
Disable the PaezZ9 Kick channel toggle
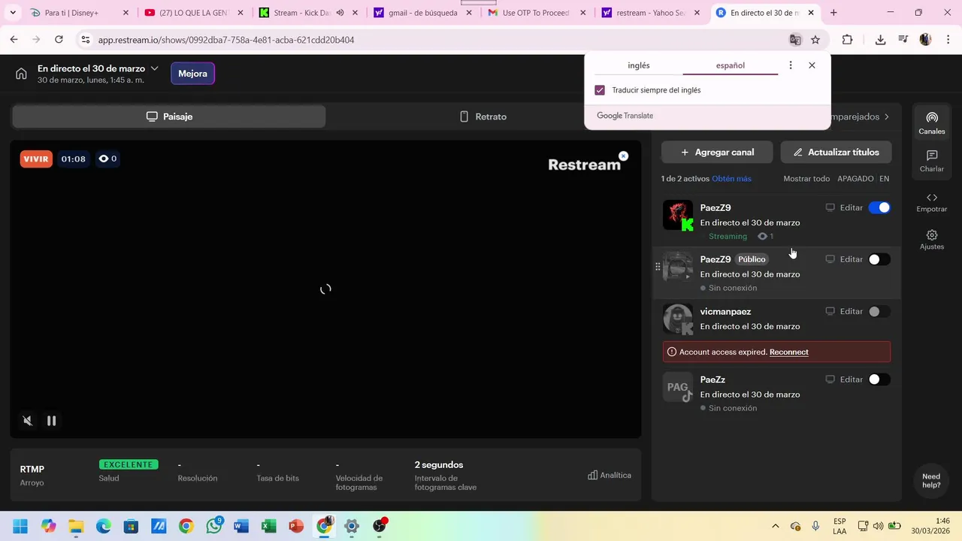point(879,208)
